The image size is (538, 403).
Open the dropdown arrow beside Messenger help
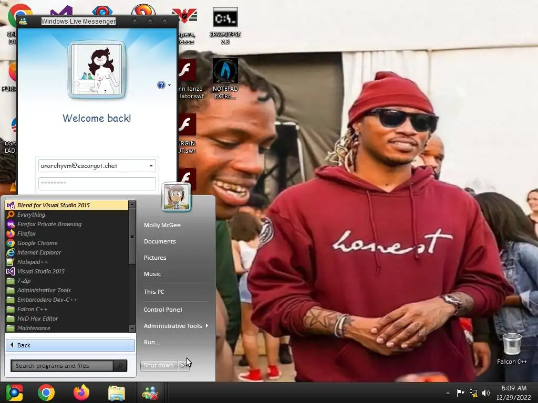169,86
